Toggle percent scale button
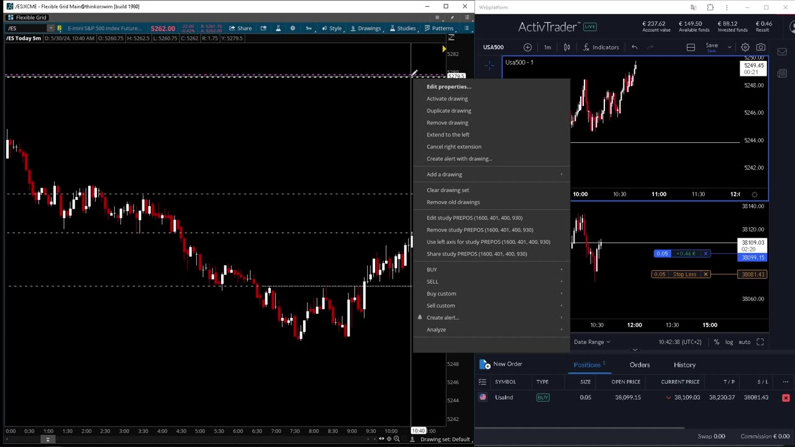The width and height of the screenshot is (795, 447). [716, 342]
